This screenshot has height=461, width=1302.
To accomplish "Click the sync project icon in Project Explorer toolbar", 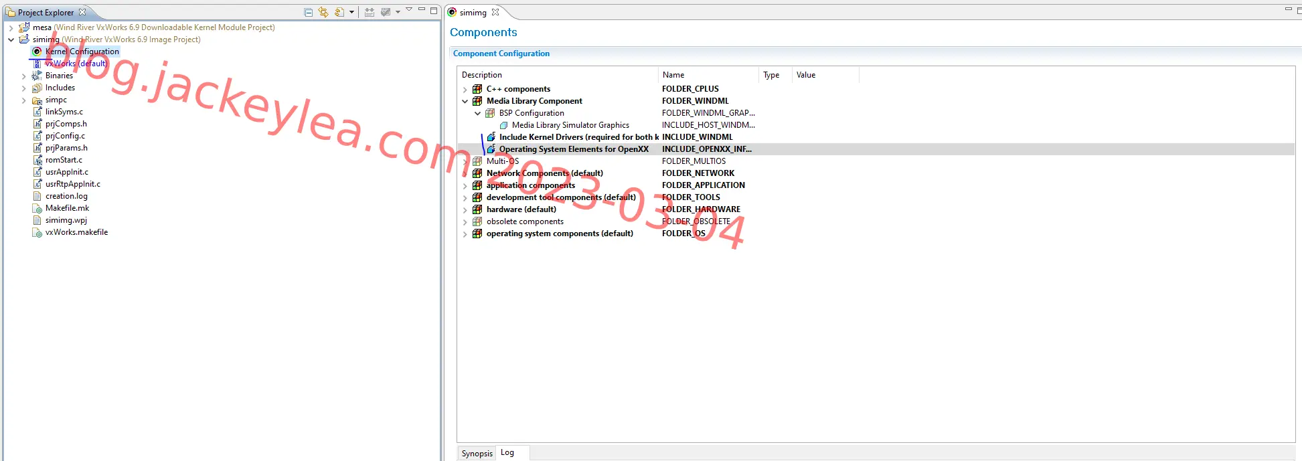I will [x=339, y=12].
